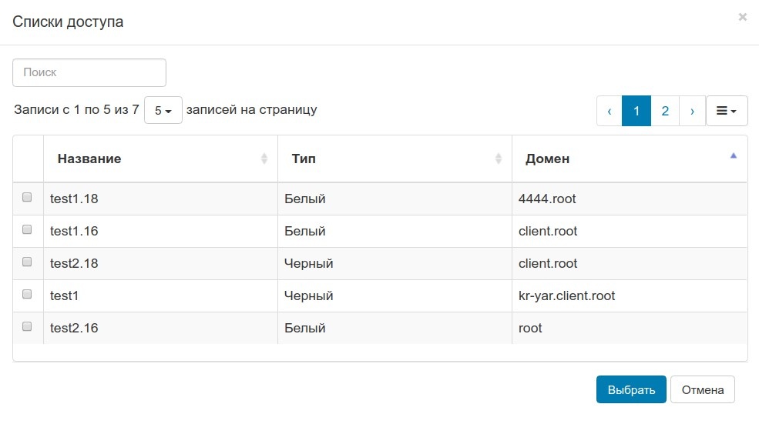Tick the checkbox for test1.18
759x424 pixels.
click(x=27, y=198)
